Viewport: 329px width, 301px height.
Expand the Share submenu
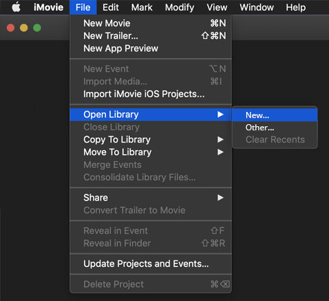150,197
